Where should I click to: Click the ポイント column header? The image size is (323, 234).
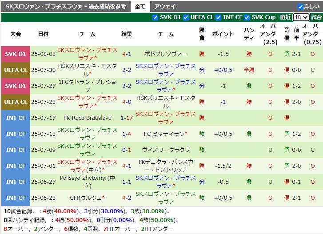(223, 34)
